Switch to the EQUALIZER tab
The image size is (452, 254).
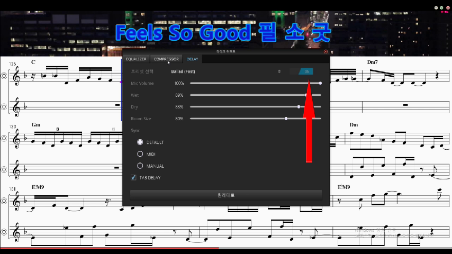pos(136,59)
